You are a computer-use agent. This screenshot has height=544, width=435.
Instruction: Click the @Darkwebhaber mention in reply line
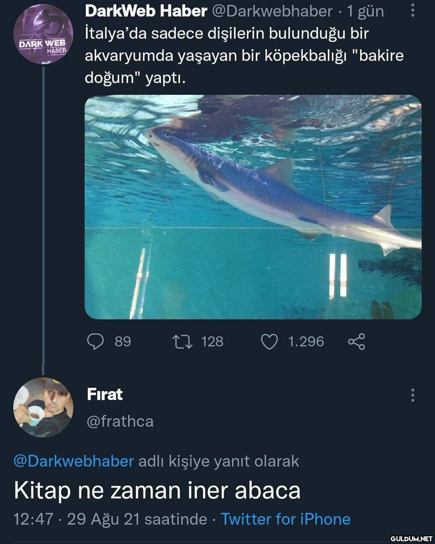(74, 461)
